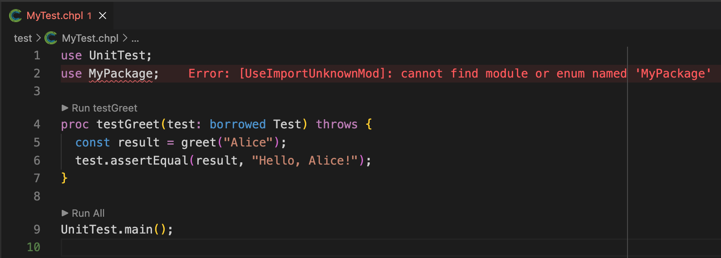Viewport: 721px width, 258px height.
Task: Click line number 2 in the gutter
Action: point(37,73)
